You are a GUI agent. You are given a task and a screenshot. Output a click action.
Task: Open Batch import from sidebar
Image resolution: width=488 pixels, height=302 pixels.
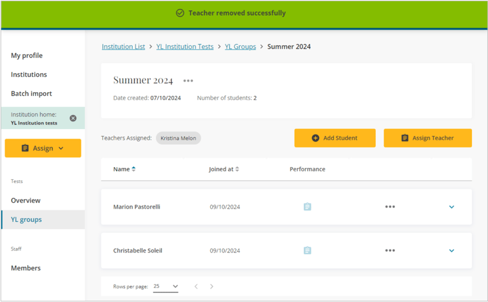(x=31, y=93)
